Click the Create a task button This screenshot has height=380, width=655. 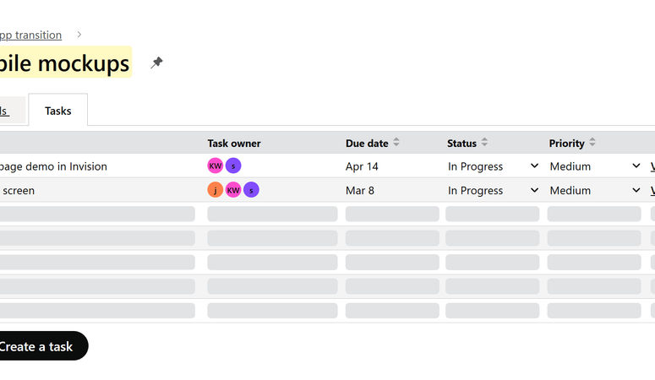click(x=41, y=346)
